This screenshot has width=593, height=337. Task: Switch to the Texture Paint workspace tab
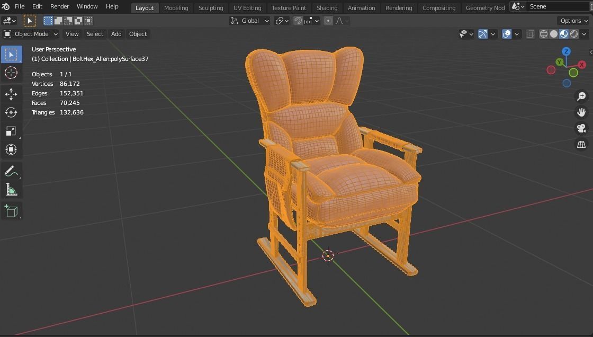coord(289,7)
